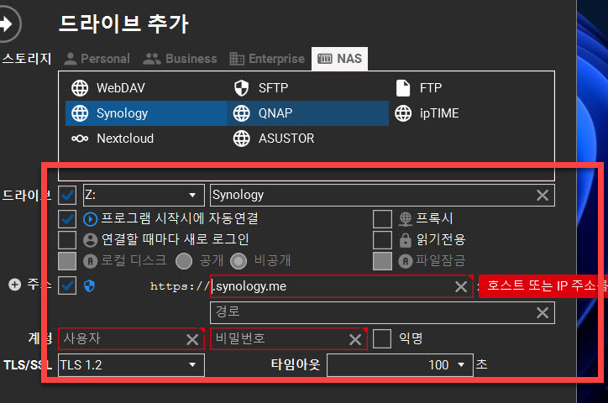Clear the 비밀번호 password field
The height and width of the screenshot is (403, 608).
(355, 340)
